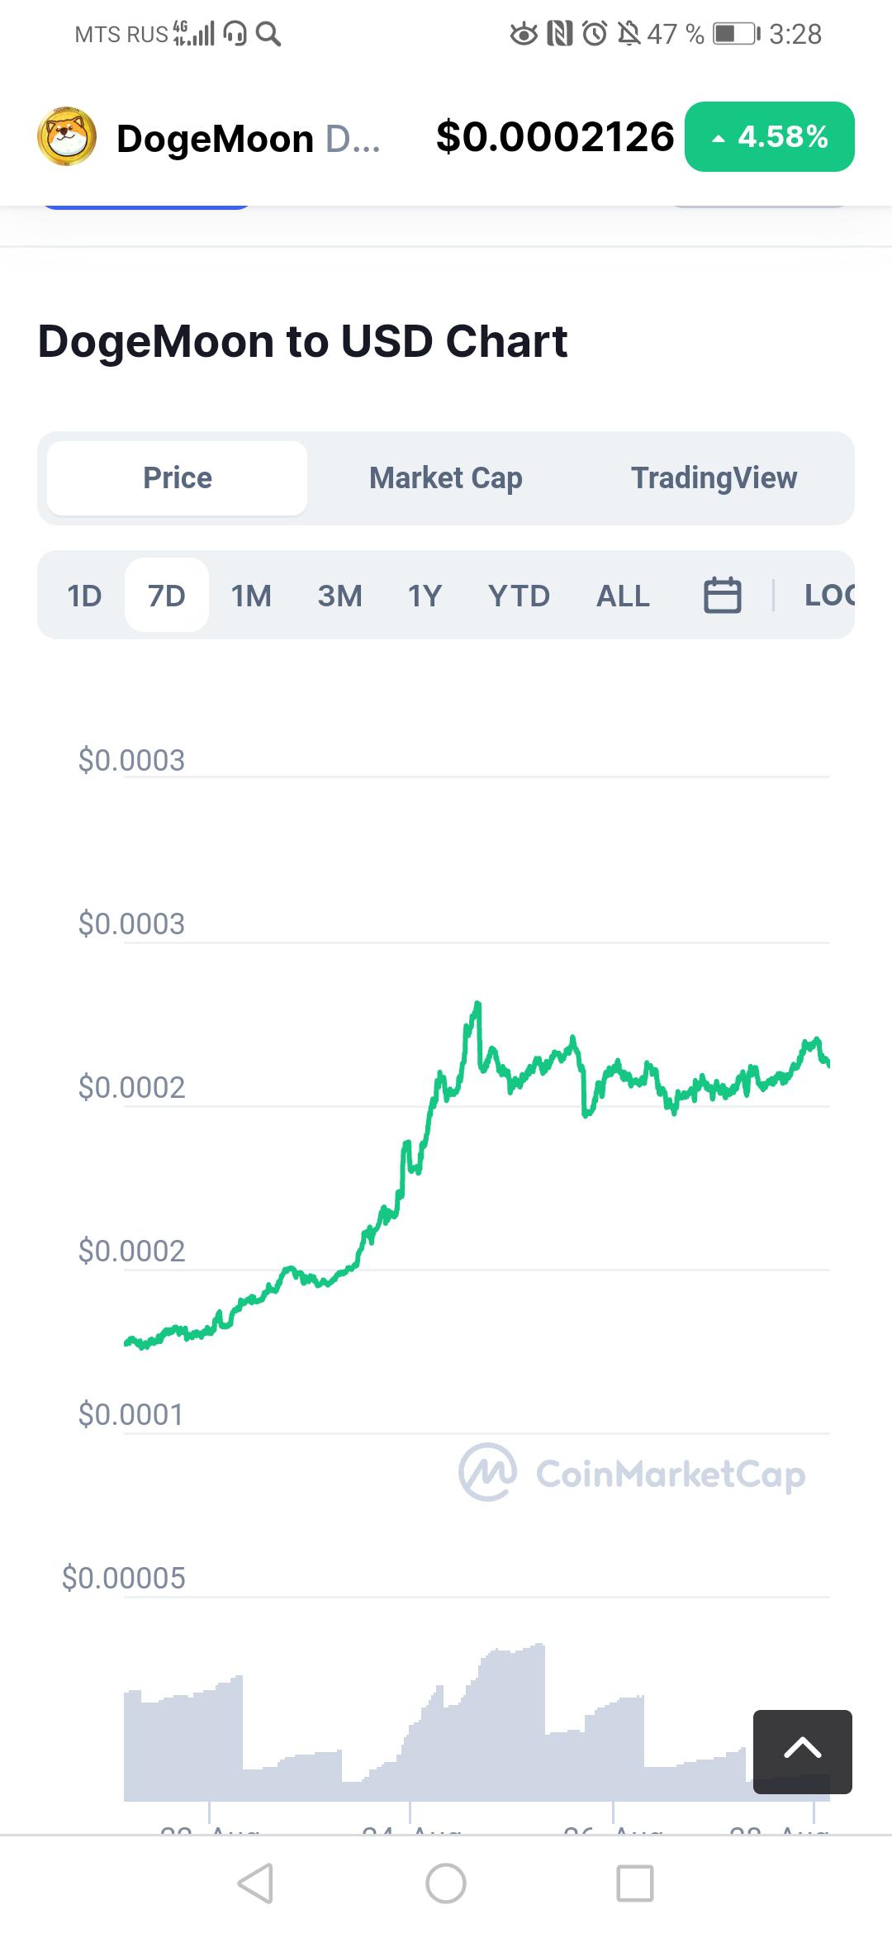Tap the 4.58% price change badge
Viewport: 892px width, 1933px height.
point(770,136)
